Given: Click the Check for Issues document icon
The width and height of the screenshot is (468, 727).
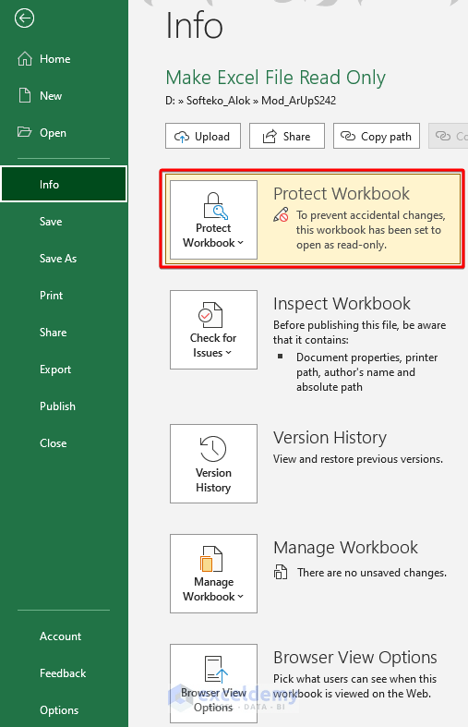Looking at the screenshot, I should pos(210,315).
